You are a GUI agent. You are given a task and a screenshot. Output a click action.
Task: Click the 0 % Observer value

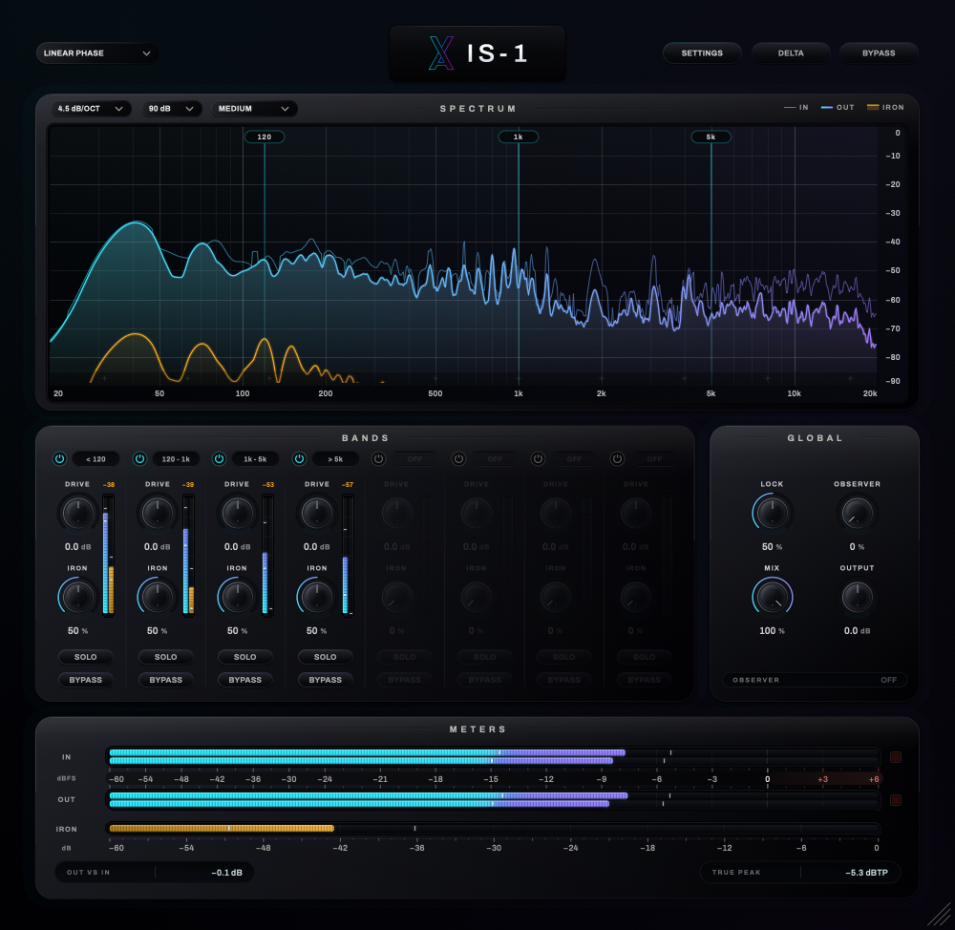click(857, 547)
